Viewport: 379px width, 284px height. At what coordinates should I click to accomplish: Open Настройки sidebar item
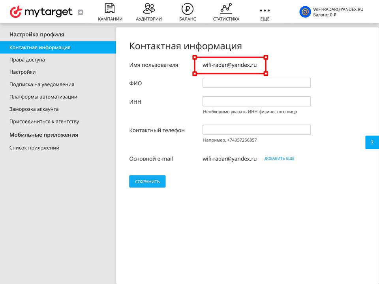pos(23,72)
